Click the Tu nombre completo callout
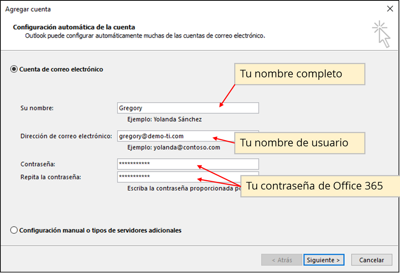Image resolution: width=400 pixels, height=274 pixels. point(299,74)
